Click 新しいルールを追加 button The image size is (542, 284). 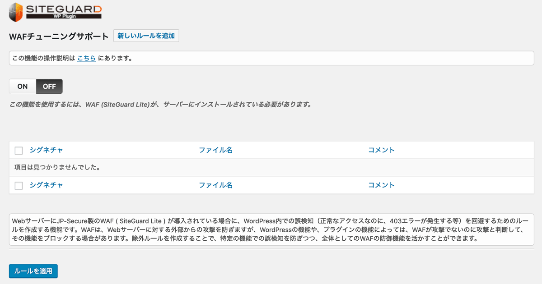tap(146, 36)
